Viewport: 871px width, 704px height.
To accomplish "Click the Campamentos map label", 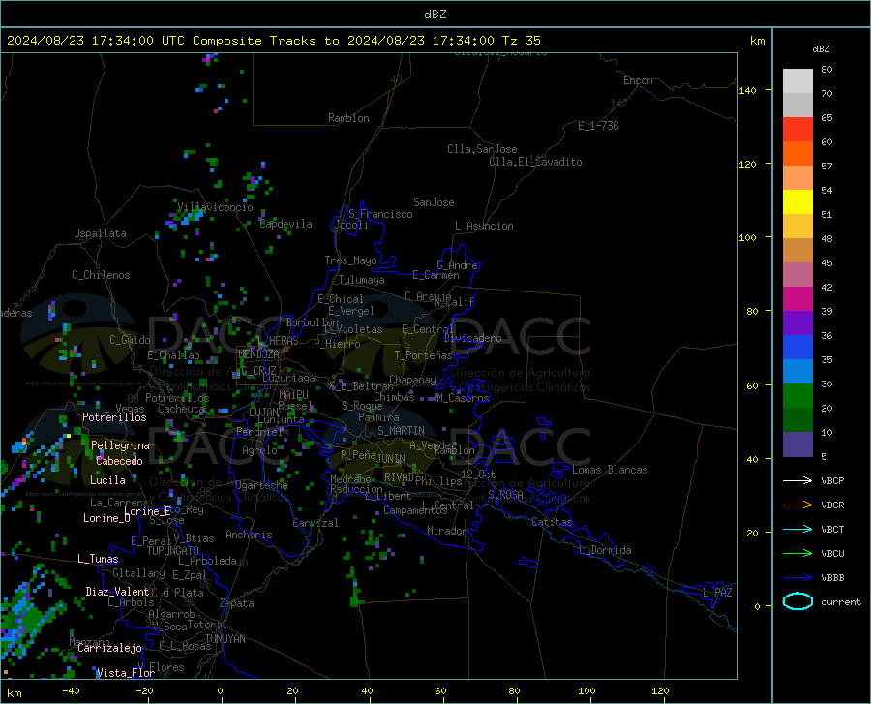I will click(x=415, y=510).
